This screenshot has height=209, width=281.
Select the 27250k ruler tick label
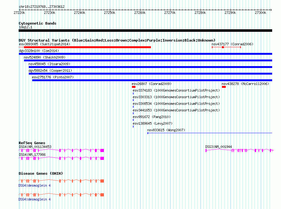click(110, 13)
